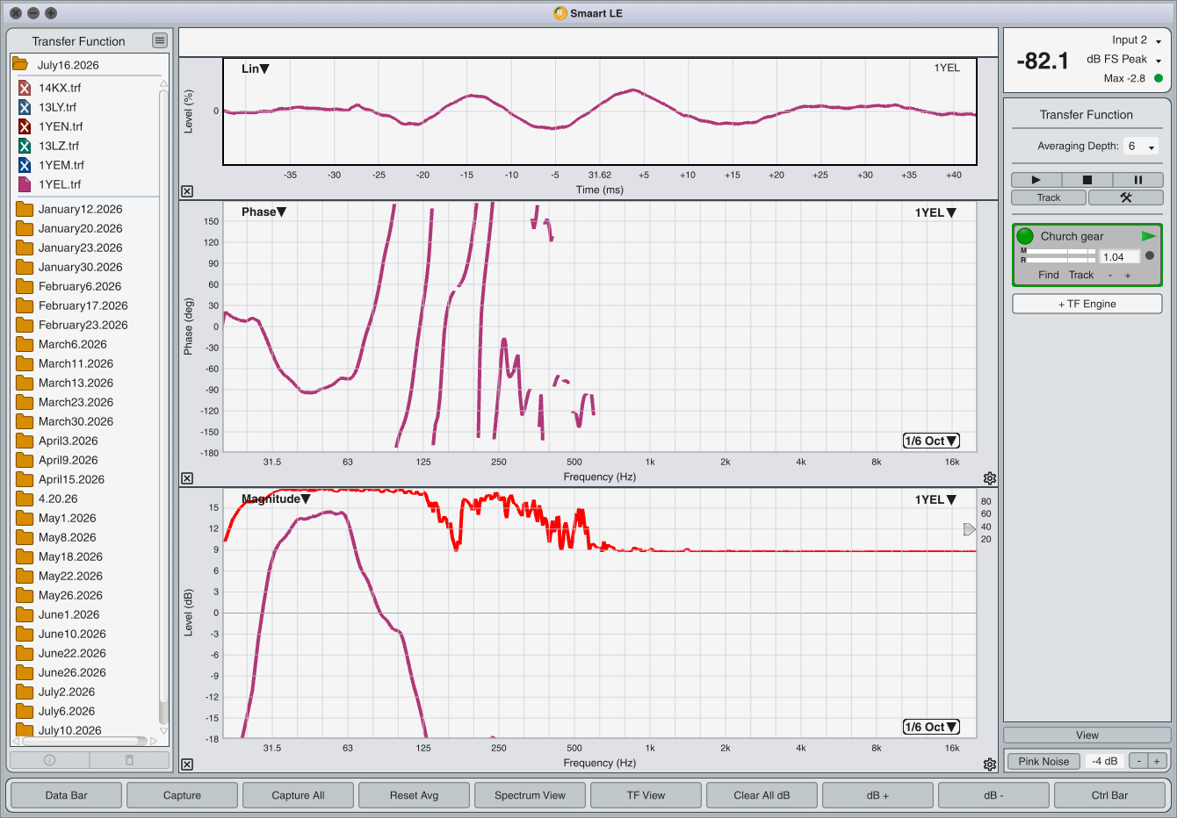1177x818 pixels.
Task: Click the Pink Noise generator button
Action: click(1043, 761)
